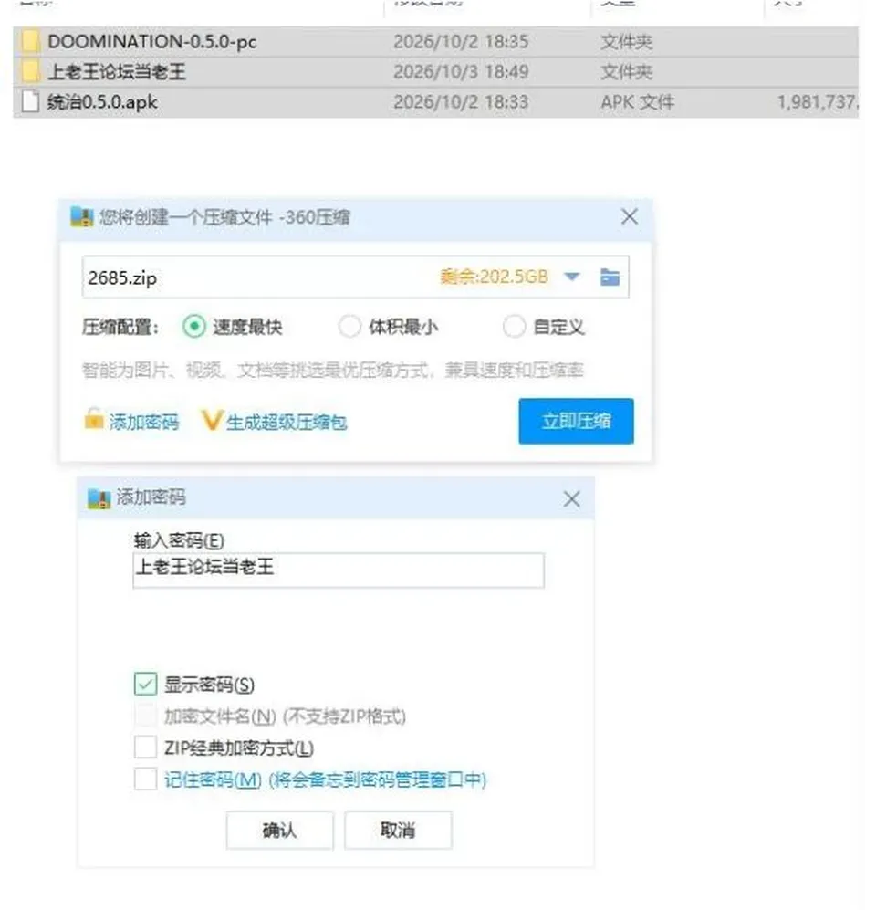Select the DOOMINATION-0.5.0-pc file name
The height and width of the screenshot is (910, 876).
[152, 42]
